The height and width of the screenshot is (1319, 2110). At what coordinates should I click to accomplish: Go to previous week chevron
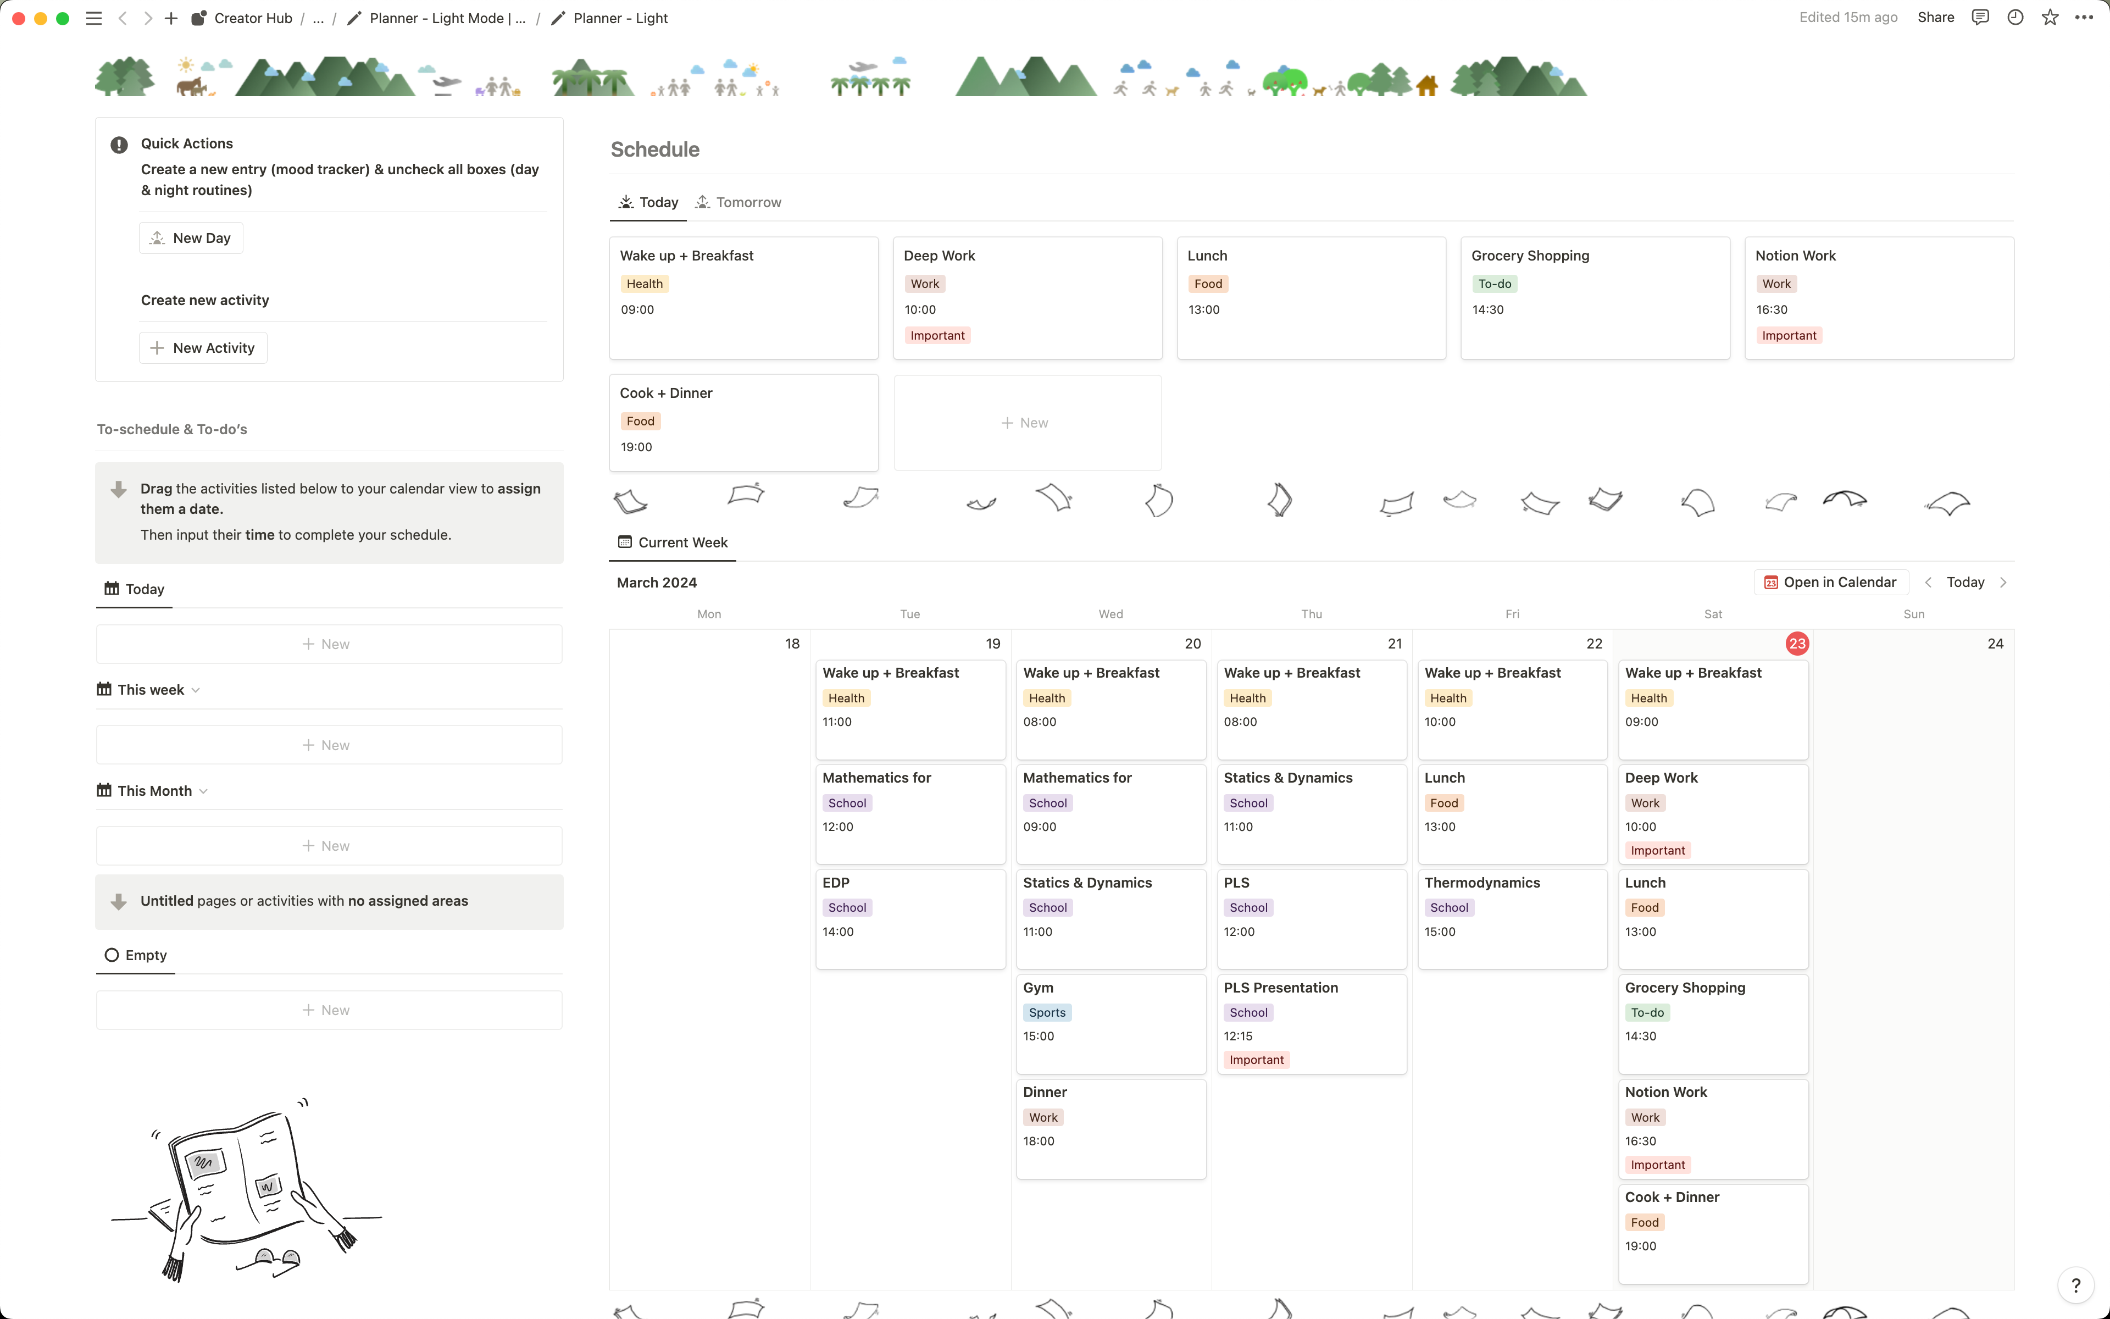tap(1928, 582)
